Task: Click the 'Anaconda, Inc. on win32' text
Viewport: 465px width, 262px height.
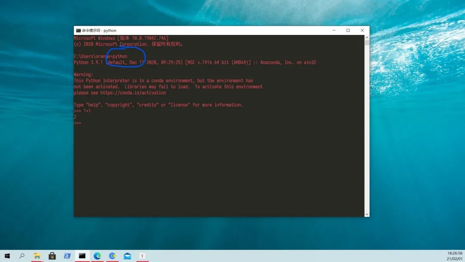Action: point(288,62)
